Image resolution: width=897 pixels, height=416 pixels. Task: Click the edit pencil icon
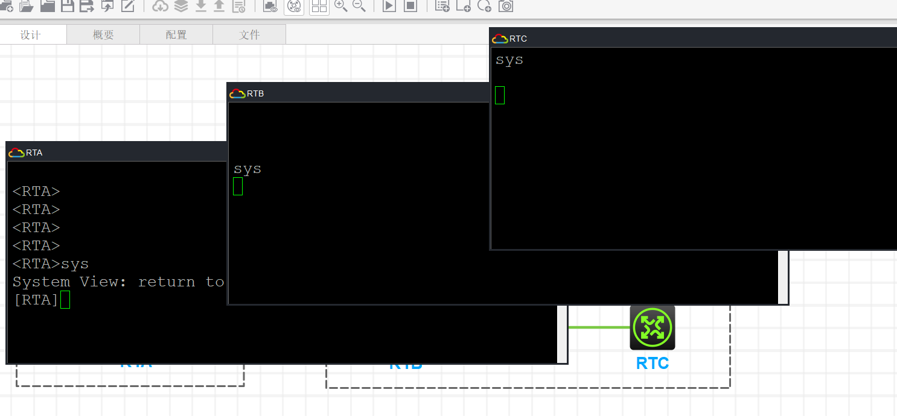(x=128, y=6)
